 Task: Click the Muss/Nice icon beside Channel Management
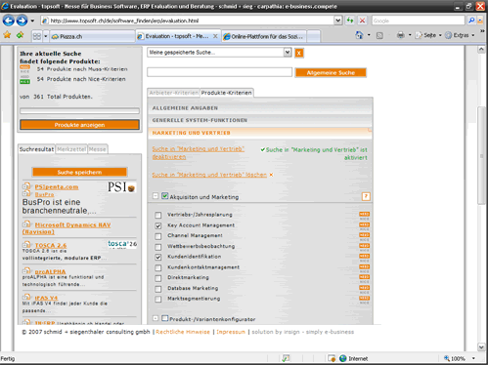364,237
